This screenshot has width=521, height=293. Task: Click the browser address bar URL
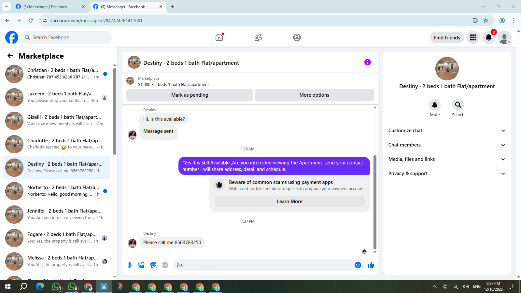(x=97, y=21)
